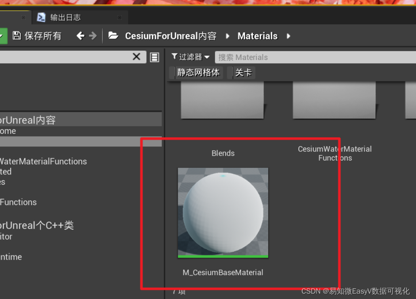Select the CesiumWaterMaterialFunctions folder thumbnail
The width and height of the screenshot is (416, 299).
click(334, 100)
